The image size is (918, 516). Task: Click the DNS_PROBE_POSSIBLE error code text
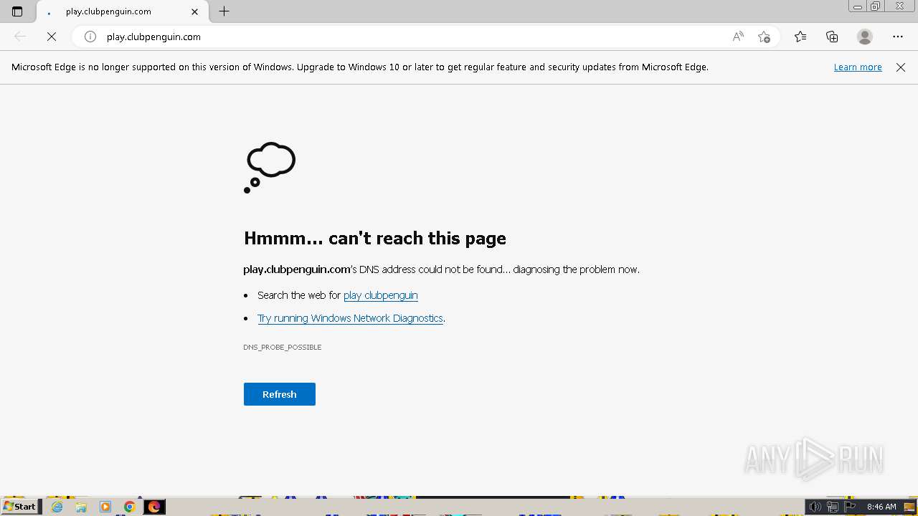(283, 347)
